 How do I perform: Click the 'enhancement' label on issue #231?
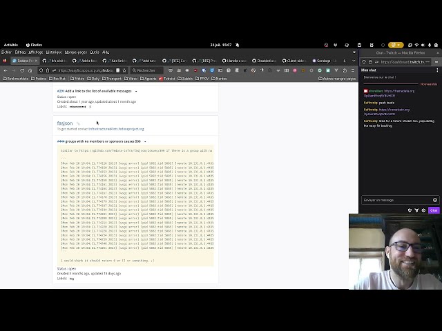(x=77, y=107)
